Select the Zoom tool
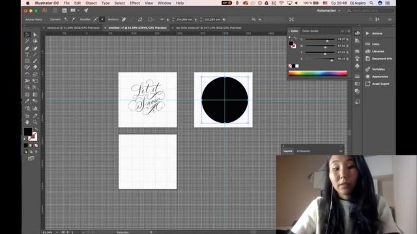 coord(35,122)
